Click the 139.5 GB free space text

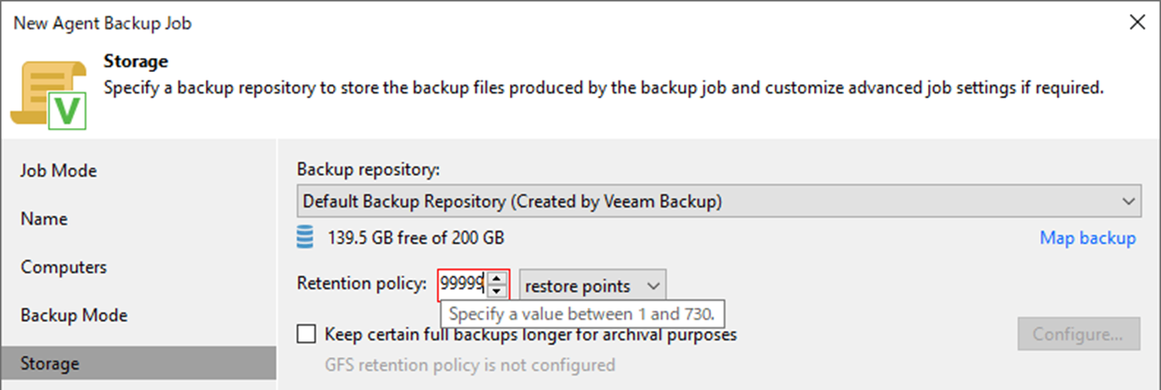tap(416, 238)
